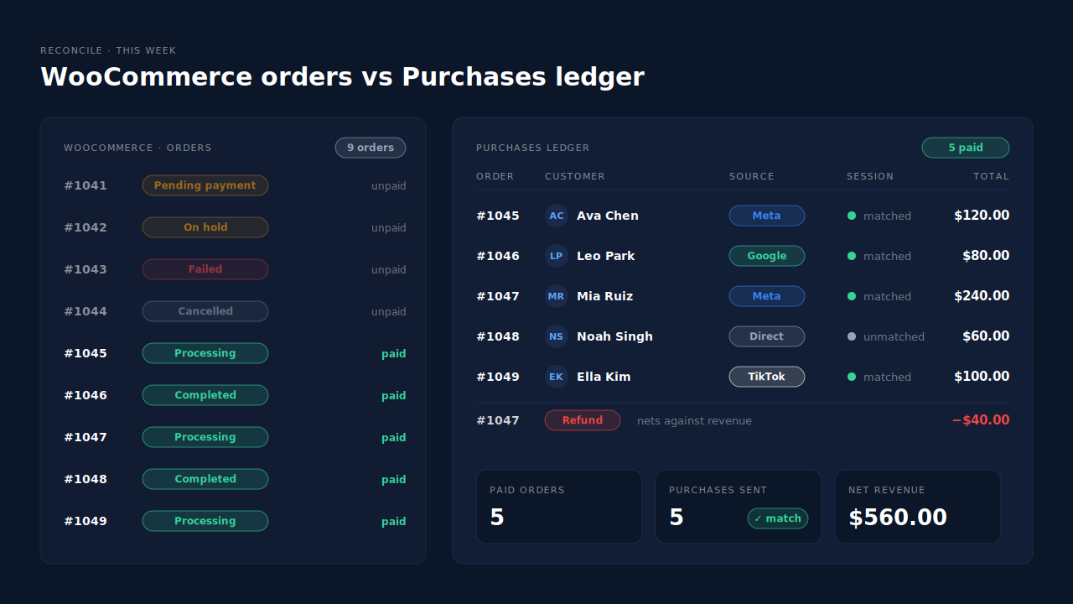Click the red Failed status badge

pos(205,269)
